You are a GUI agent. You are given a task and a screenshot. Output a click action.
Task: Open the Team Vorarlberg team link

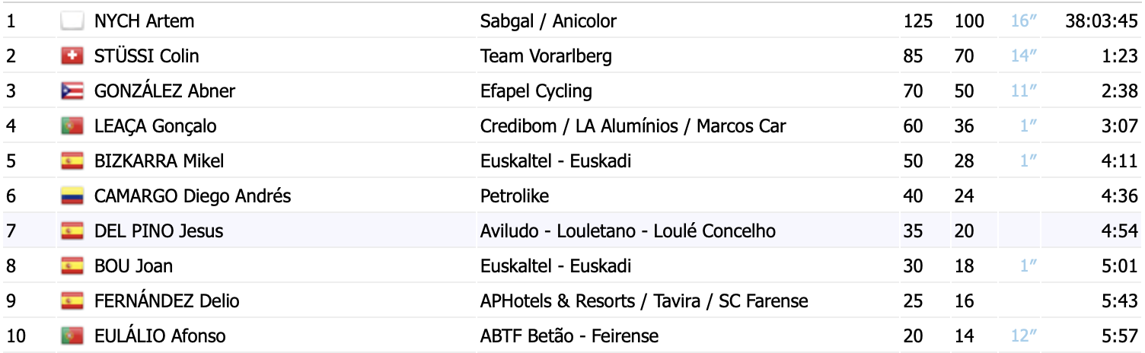pyautogui.click(x=546, y=56)
